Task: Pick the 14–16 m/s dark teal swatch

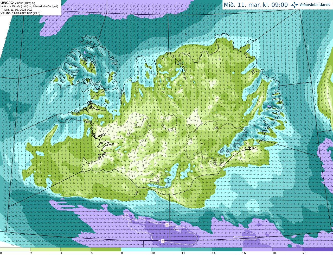Action: (227, 250)
